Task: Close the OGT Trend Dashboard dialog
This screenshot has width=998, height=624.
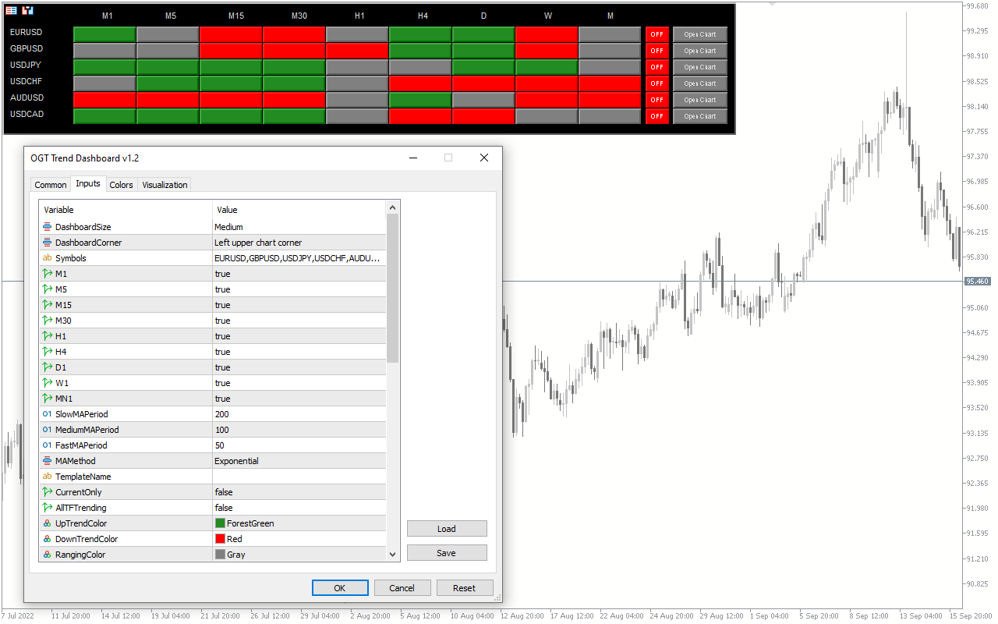Action: point(484,158)
